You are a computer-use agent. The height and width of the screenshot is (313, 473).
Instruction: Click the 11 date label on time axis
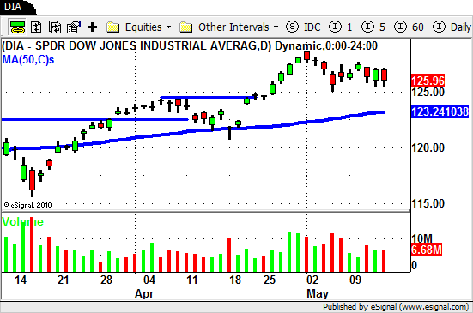pos(192,280)
